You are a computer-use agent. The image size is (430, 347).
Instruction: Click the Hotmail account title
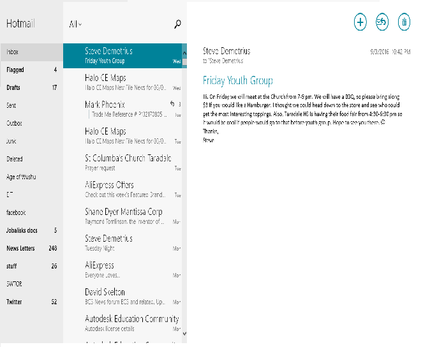(x=20, y=24)
